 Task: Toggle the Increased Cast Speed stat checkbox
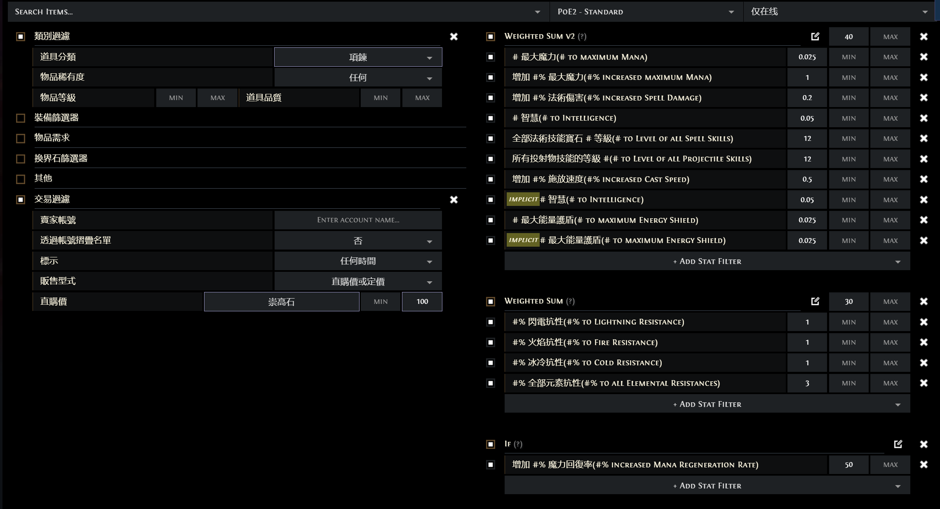coord(491,179)
